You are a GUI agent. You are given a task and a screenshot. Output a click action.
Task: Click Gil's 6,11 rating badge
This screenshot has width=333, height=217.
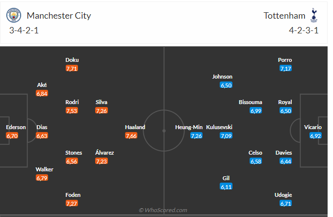coord(226,187)
